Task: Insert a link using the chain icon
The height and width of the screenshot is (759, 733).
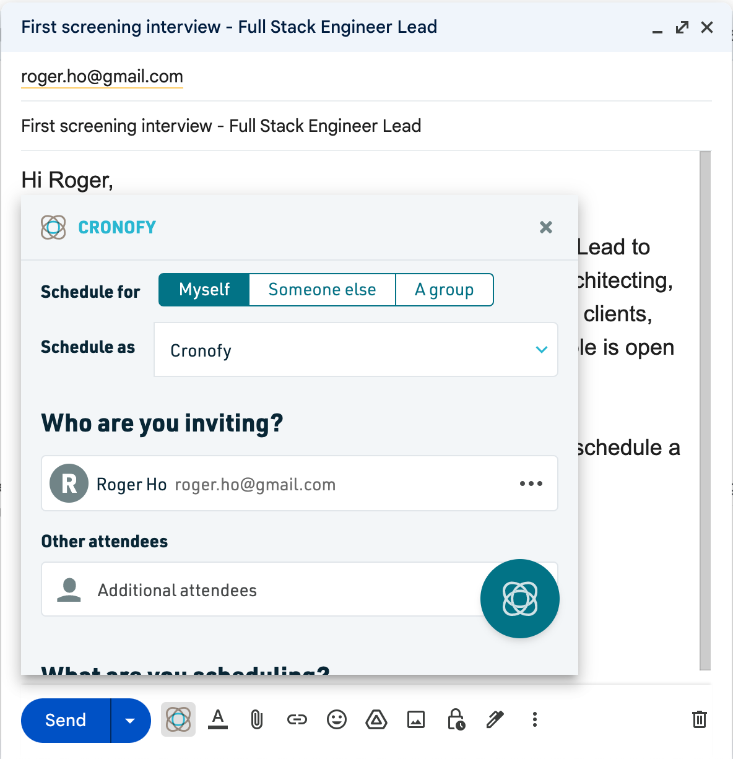Action: (297, 719)
